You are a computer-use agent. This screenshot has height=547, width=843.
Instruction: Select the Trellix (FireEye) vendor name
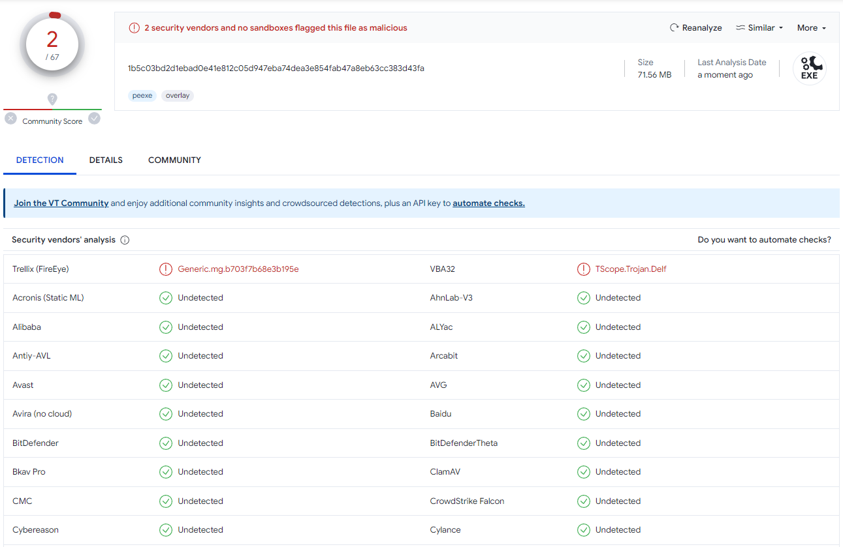40,269
